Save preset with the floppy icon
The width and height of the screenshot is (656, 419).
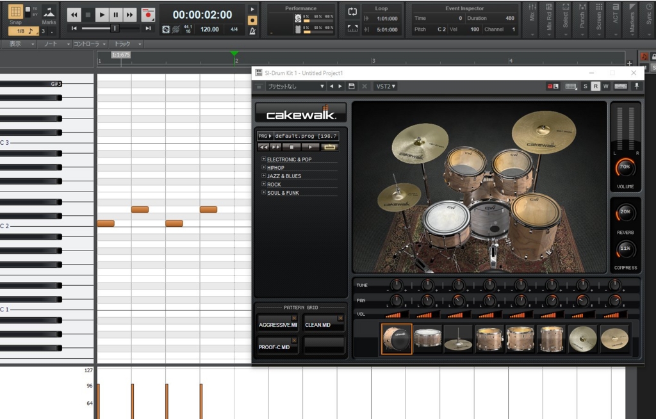(352, 86)
